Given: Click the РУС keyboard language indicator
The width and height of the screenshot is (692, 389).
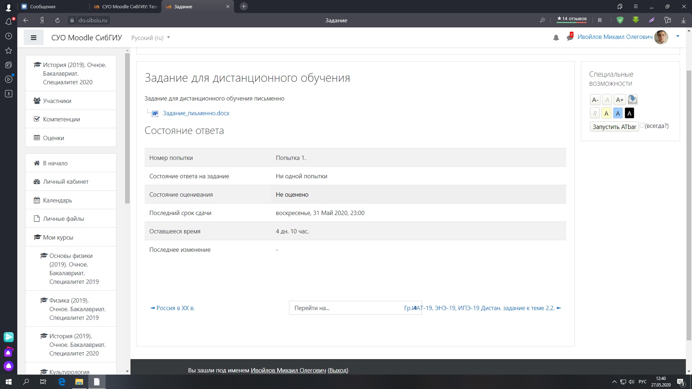Looking at the screenshot, I should (642, 382).
